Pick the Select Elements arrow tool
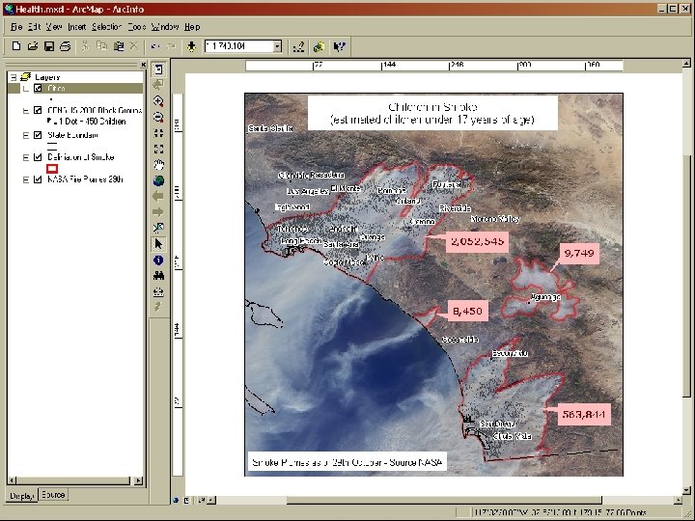The width and height of the screenshot is (695, 521). coord(158,244)
